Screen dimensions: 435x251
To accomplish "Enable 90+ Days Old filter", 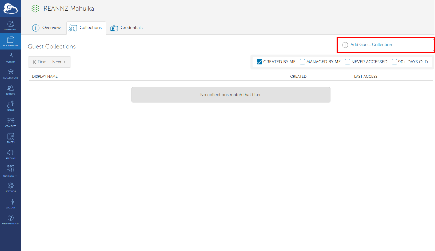I will [x=394, y=62].
